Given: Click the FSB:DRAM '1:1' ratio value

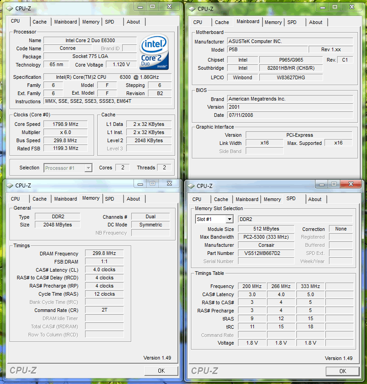Looking at the screenshot, I should pyautogui.click(x=104, y=262).
